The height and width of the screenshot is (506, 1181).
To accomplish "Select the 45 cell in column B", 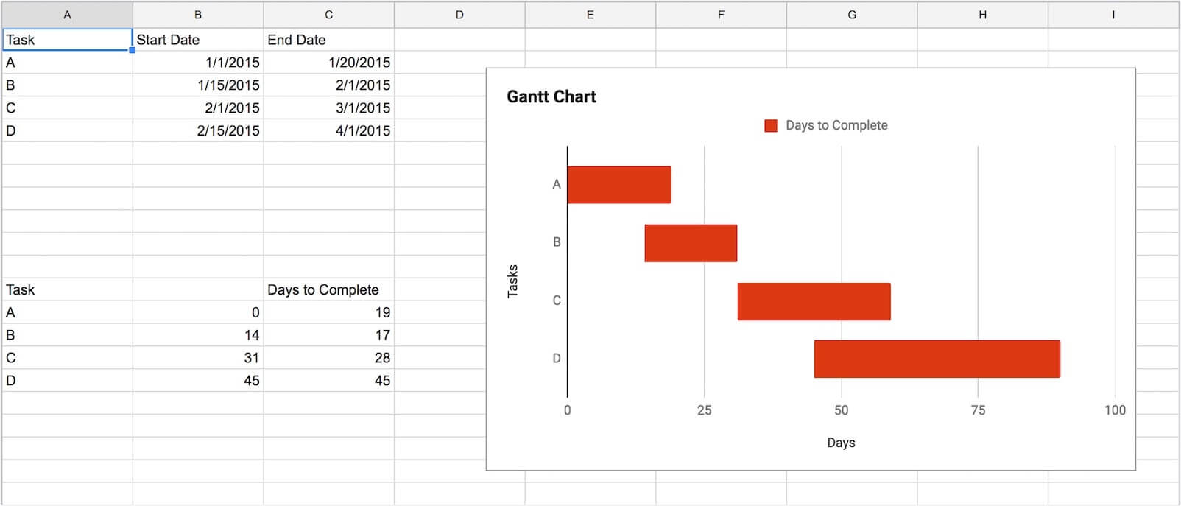I will 198,381.
